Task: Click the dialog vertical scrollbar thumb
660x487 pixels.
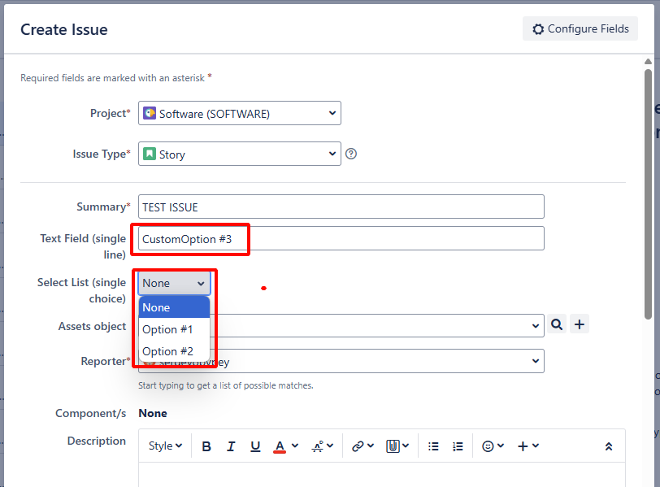Action: (649, 193)
